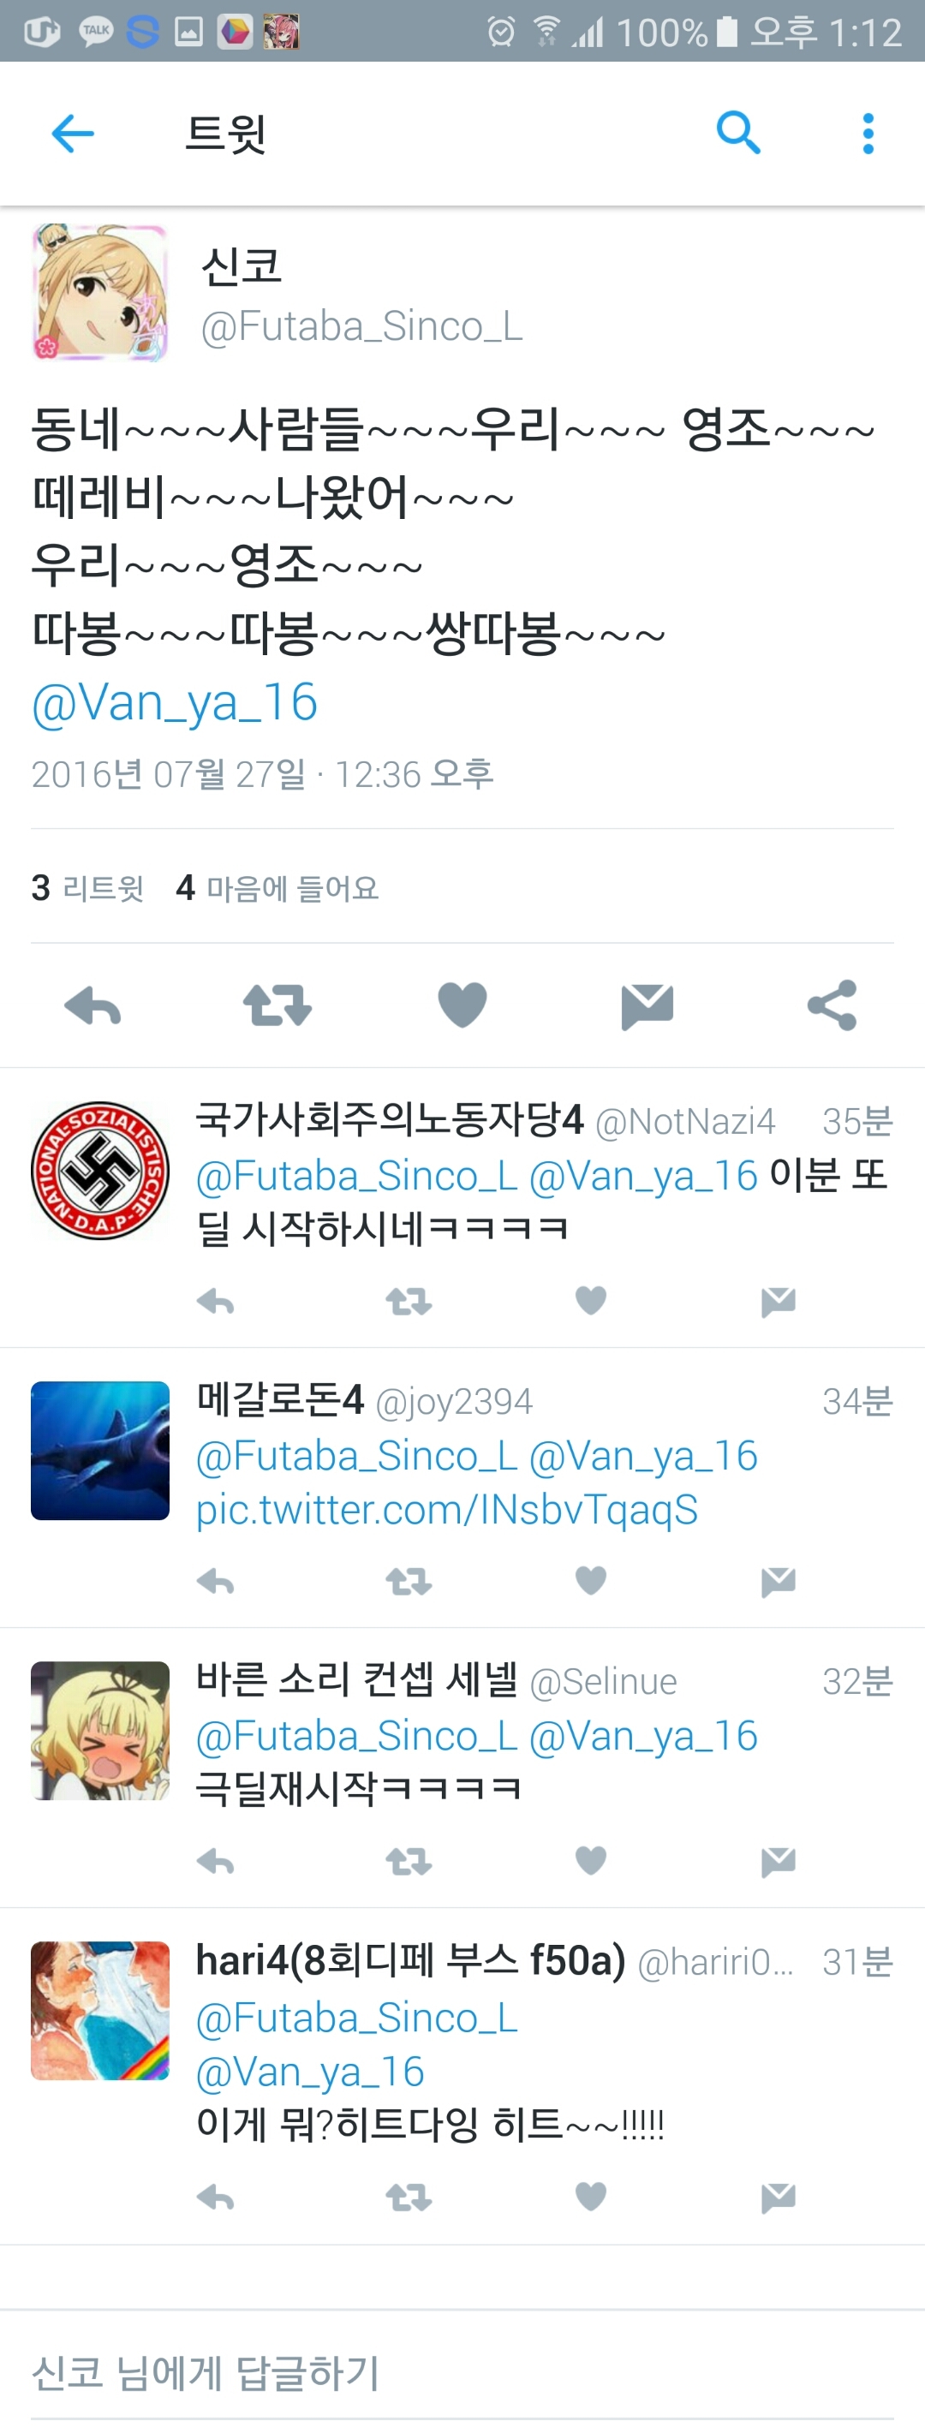Open search with the magnifier icon

pos(738,132)
